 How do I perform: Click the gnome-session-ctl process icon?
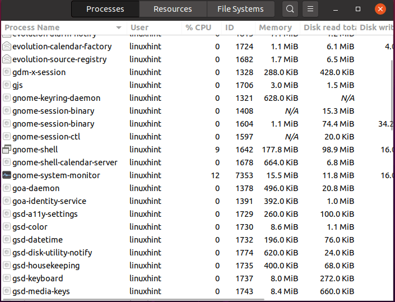pos(7,137)
